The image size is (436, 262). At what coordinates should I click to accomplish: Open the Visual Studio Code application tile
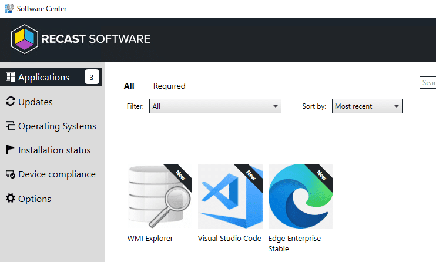(230, 196)
